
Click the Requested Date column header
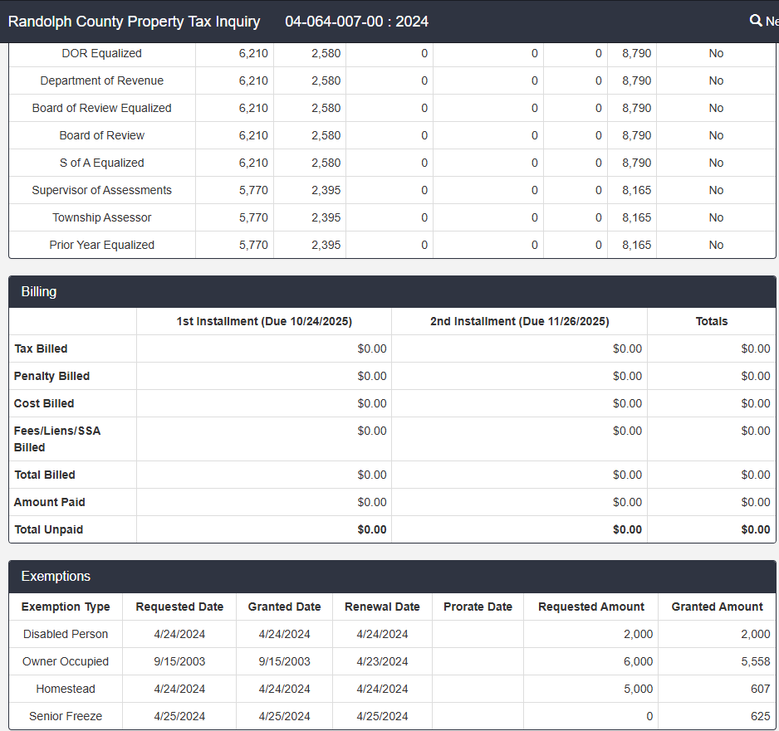click(x=179, y=607)
